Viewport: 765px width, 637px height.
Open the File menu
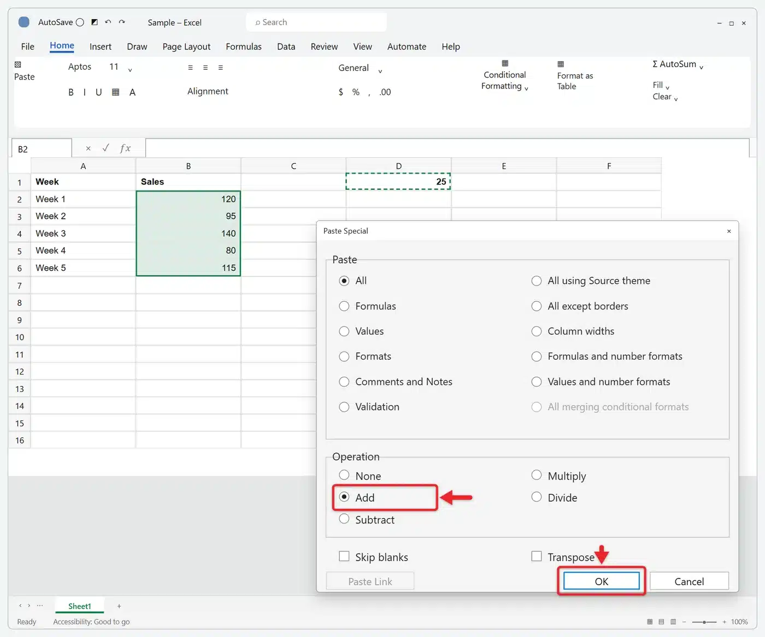click(28, 47)
